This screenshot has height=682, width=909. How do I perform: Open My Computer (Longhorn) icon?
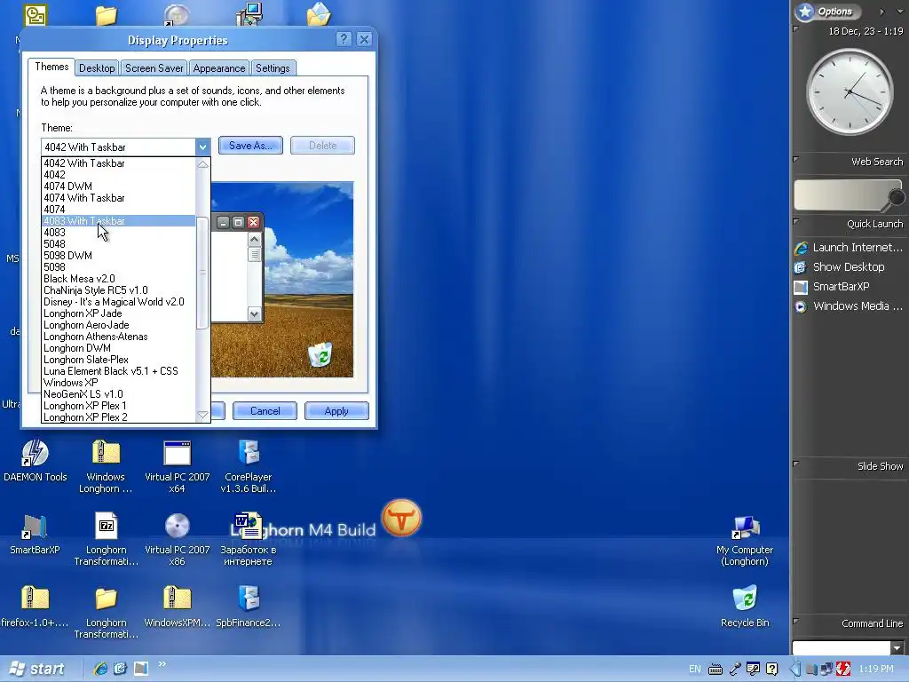tap(745, 527)
